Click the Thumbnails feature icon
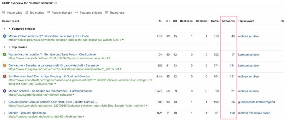The height and width of the screenshot is (120, 284). pos(106,12)
